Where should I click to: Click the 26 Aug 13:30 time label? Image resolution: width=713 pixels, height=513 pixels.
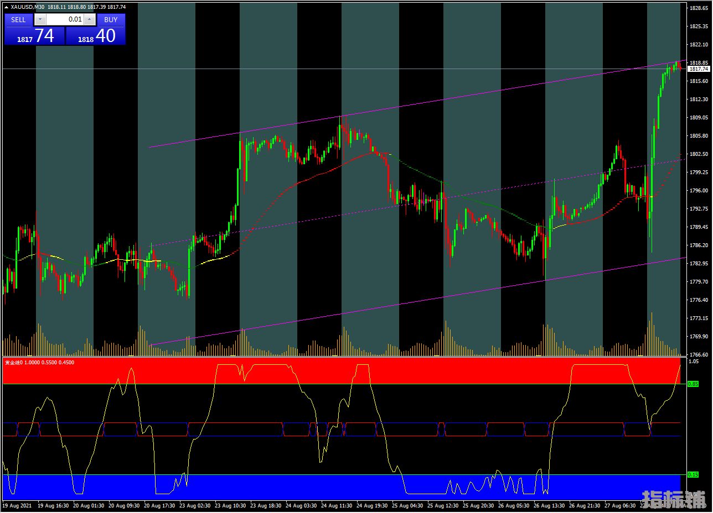[x=549, y=505]
